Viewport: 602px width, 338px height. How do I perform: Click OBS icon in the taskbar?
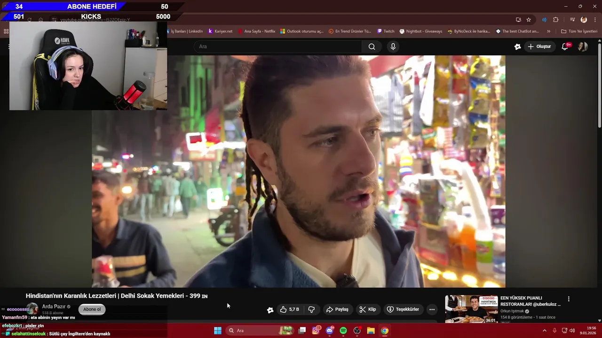point(357,330)
